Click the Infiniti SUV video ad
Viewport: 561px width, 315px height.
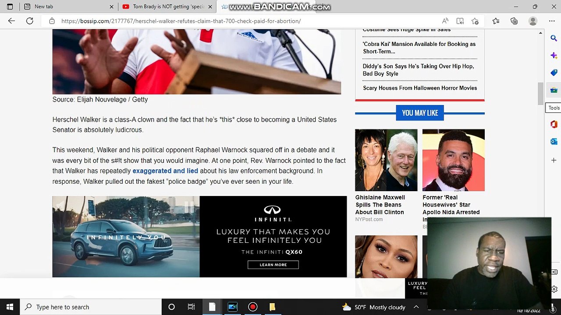pos(126,237)
